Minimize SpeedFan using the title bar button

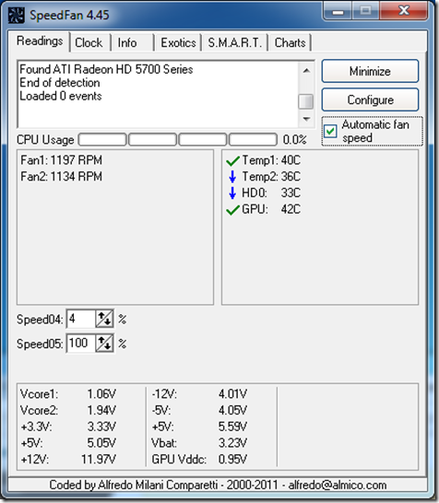(x=338, y=11)
